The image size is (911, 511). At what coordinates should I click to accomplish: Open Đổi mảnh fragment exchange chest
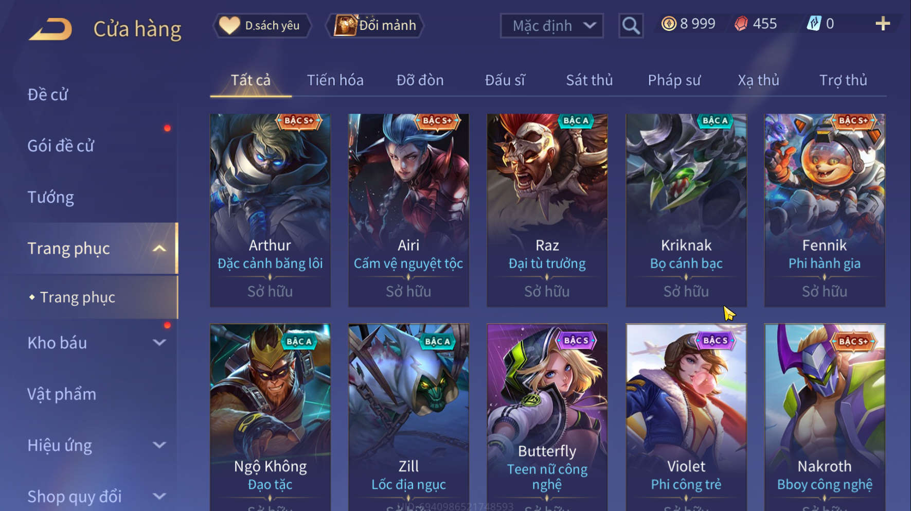[375, 25]
